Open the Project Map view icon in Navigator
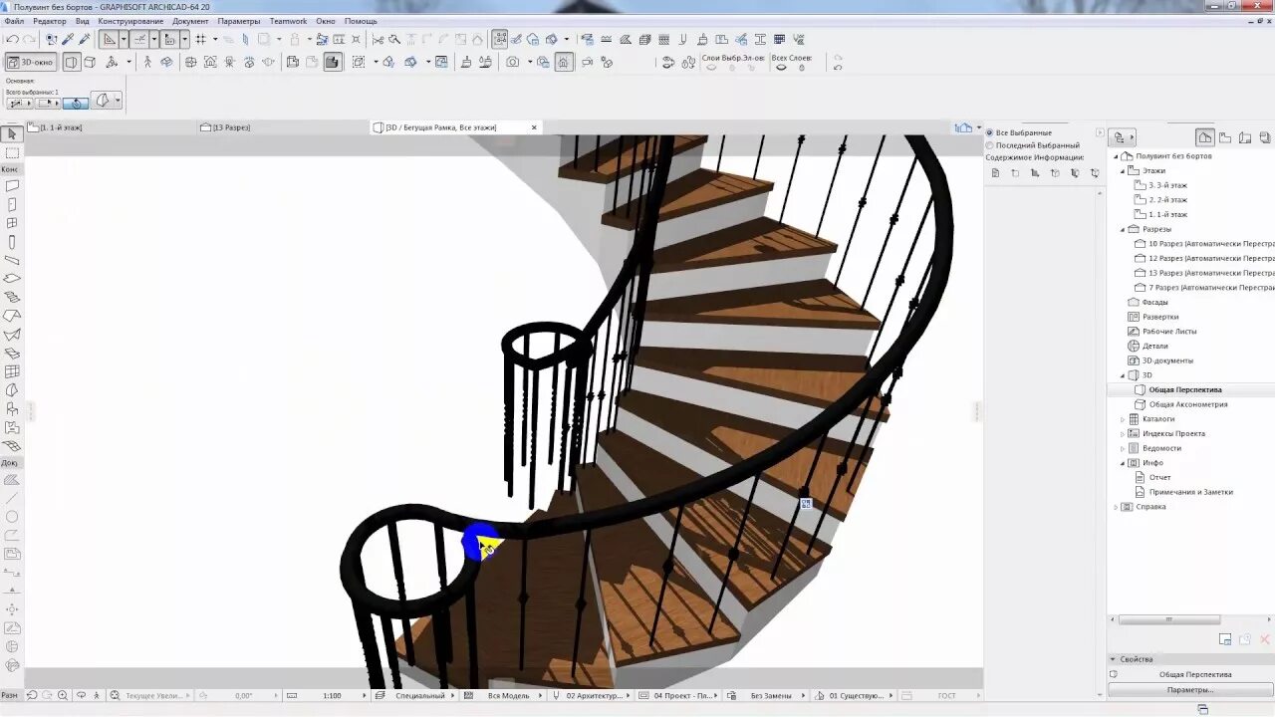Screen dimensions: 1275x717 click(x=1205, y=137)
